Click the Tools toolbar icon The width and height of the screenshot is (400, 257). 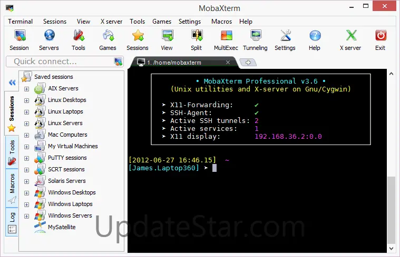79,36
